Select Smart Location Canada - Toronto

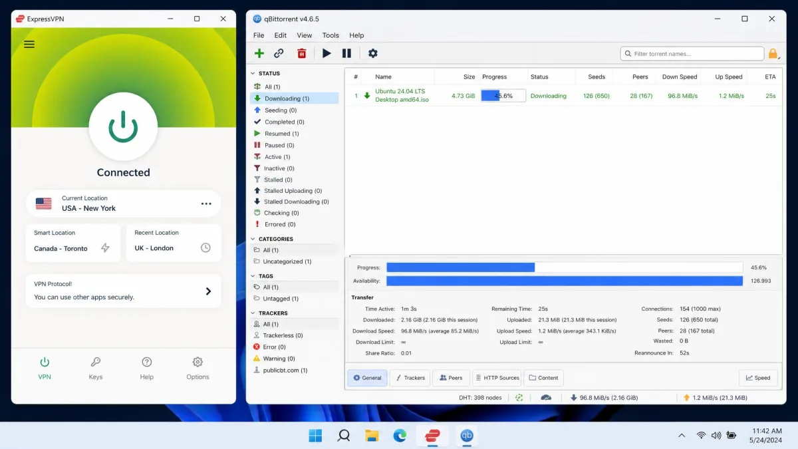click(x=72, y=242)
